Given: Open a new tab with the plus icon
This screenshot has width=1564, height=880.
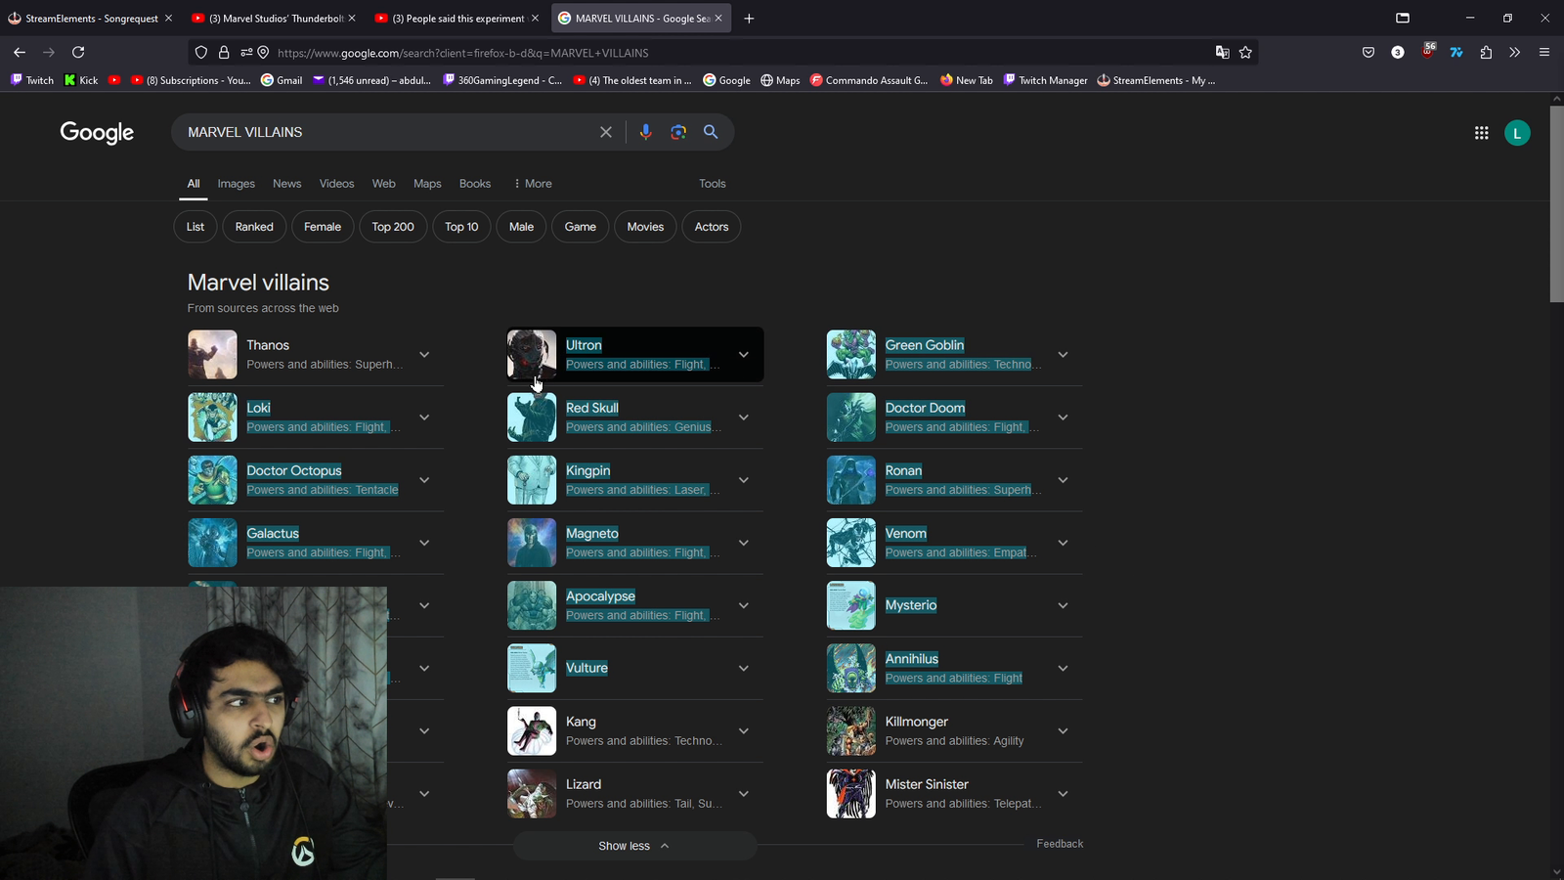Looking at the screenshot, I should pyautogui.click(x=749, y=19).
